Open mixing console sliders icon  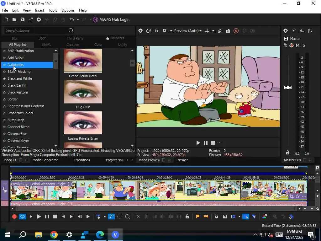tap(310, 31)
